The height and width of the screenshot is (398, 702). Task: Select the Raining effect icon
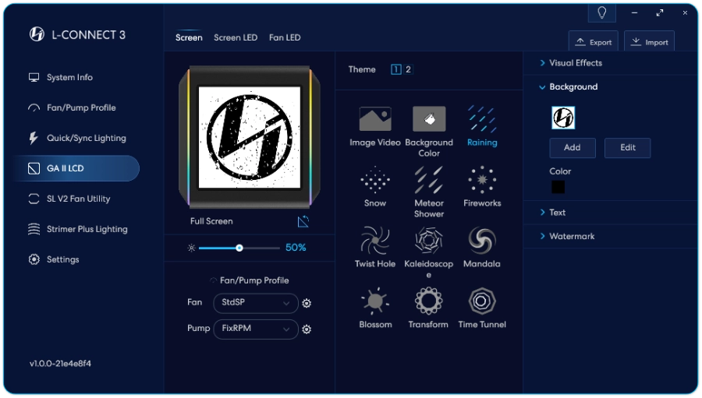tap(482, 119)
